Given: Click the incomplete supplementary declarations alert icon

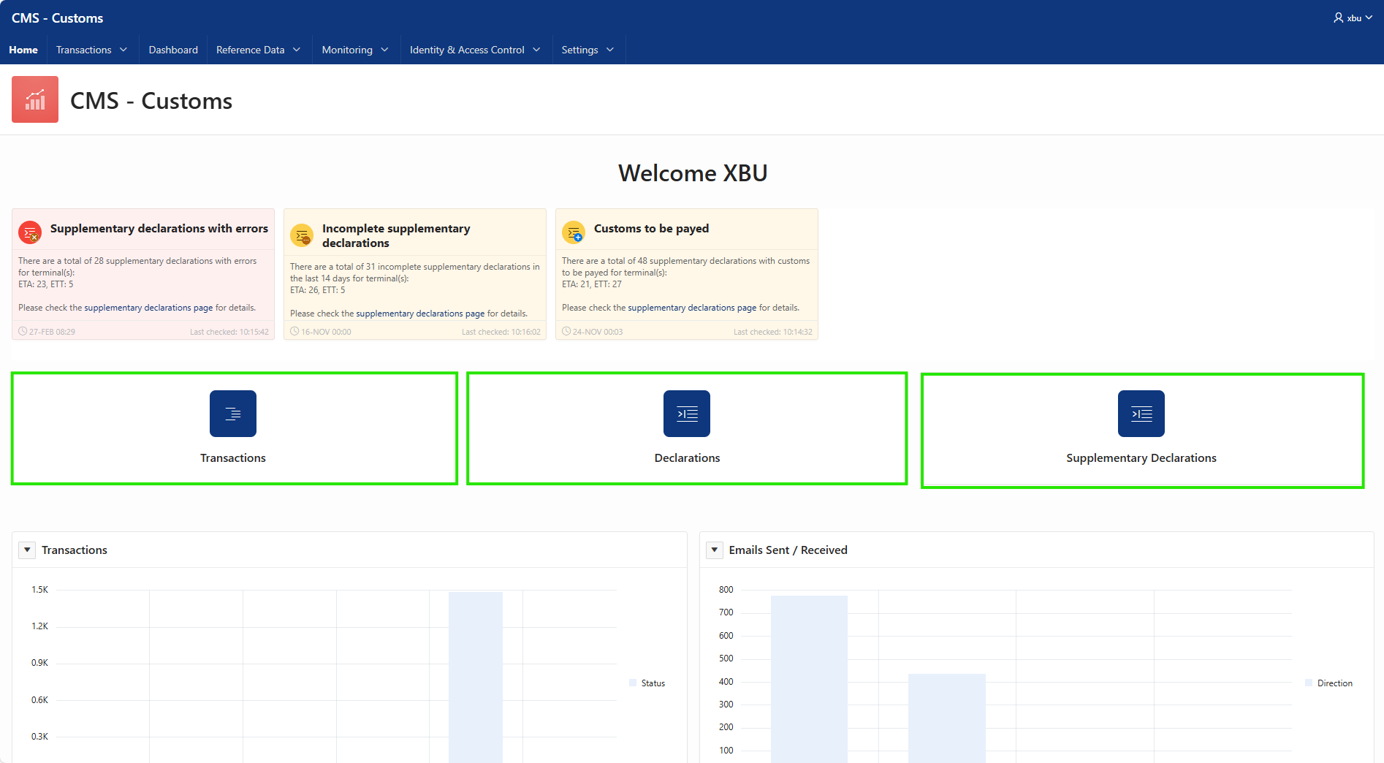Looking at the screenshot, I should (x=302, y=235).
